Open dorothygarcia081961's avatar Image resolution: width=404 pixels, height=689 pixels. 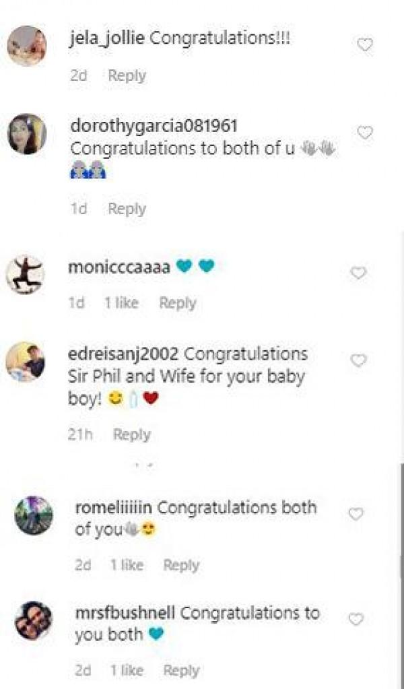coord(26,133)
